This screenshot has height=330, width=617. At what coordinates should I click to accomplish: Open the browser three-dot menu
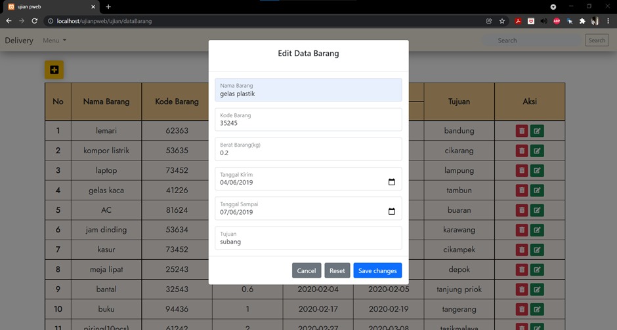(608, 21)
